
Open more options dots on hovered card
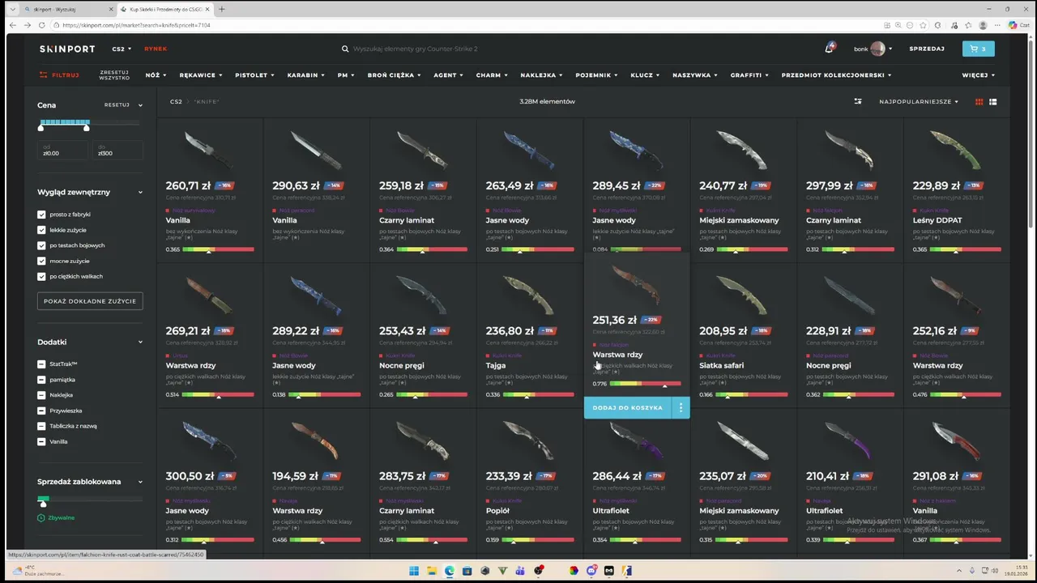(x=681, y=407)
